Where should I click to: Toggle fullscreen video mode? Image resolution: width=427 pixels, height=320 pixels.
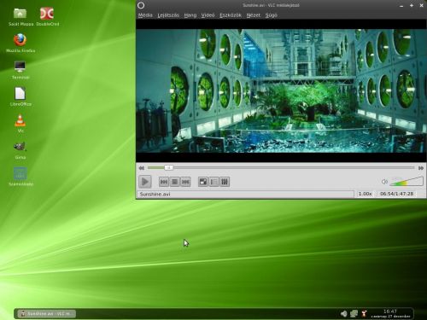[x=203, y=182]
